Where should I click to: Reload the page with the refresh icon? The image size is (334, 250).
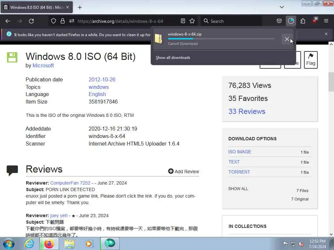pos(31,21)
